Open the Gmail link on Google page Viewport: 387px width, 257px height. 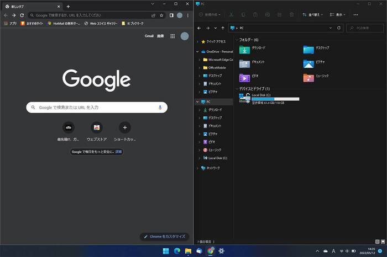[149, 36]
